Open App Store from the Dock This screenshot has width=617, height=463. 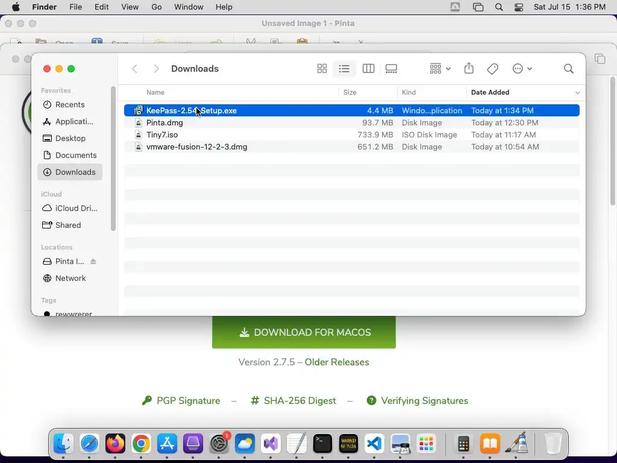(x=167, y=444)
